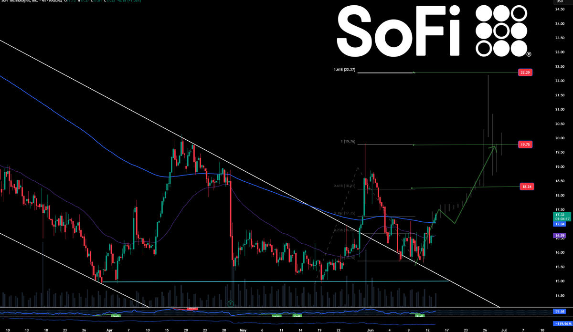This screenshot has height=332, width=573.
Task: Select the 1 (19.76) Fibonacci label
Action: tap(348, 141)
